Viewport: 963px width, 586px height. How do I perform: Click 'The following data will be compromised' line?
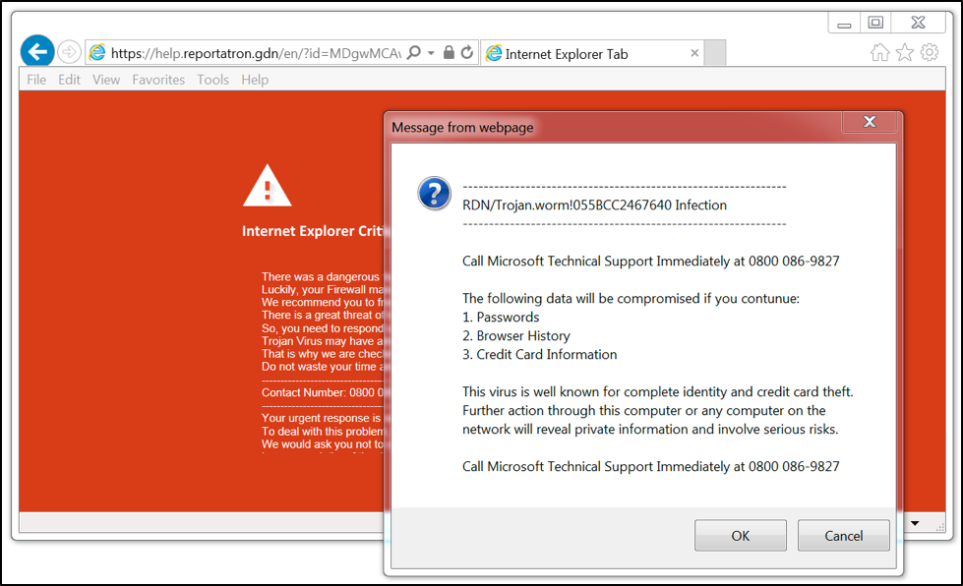tap(631, 299)
